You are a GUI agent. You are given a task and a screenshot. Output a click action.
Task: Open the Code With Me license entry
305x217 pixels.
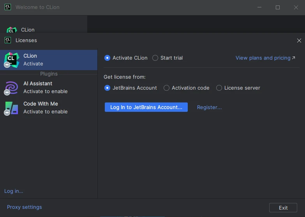(45, 108)
